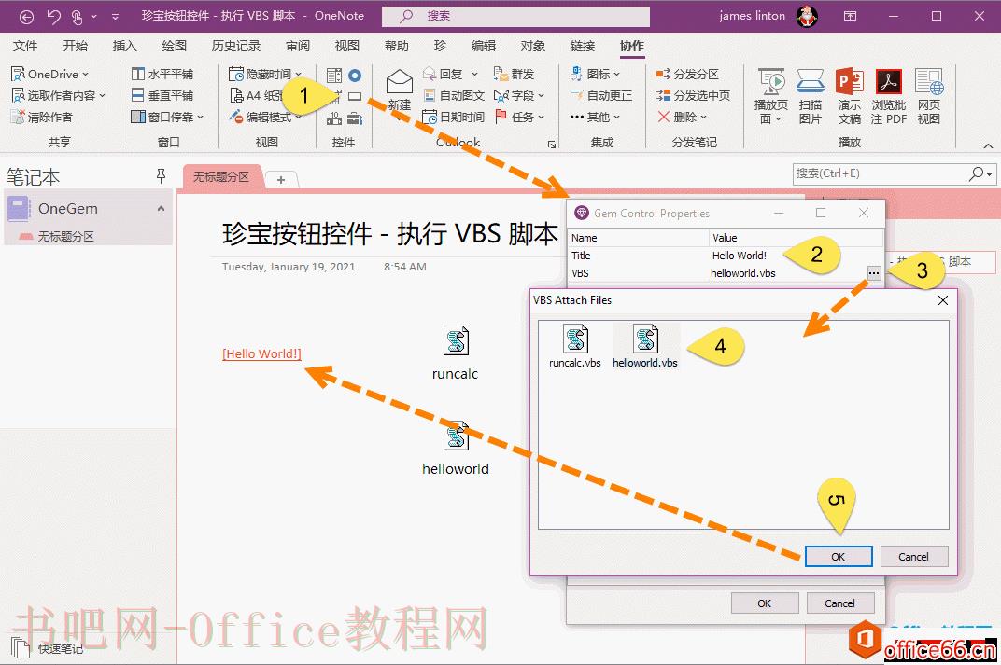Viewport: 1001px width, 665px height.
Task: Switch to the 开始 ribbon tab
Action: (76, 46)
